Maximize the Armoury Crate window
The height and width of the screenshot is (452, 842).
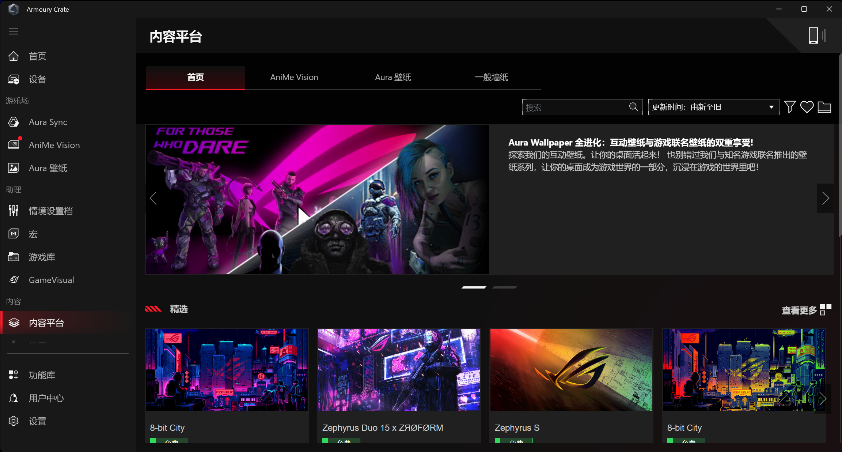click(804, 9)
